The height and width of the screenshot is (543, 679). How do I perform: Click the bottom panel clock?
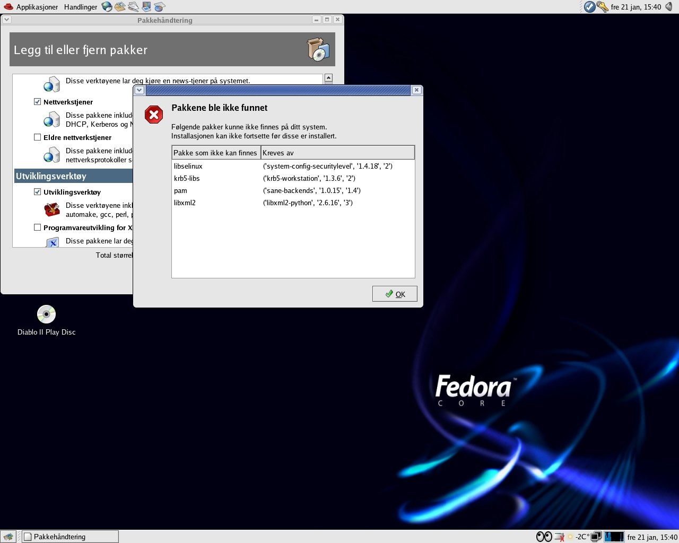652,537
